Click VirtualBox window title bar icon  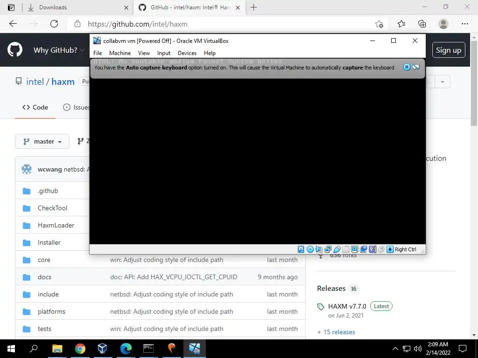pos(97,41)
